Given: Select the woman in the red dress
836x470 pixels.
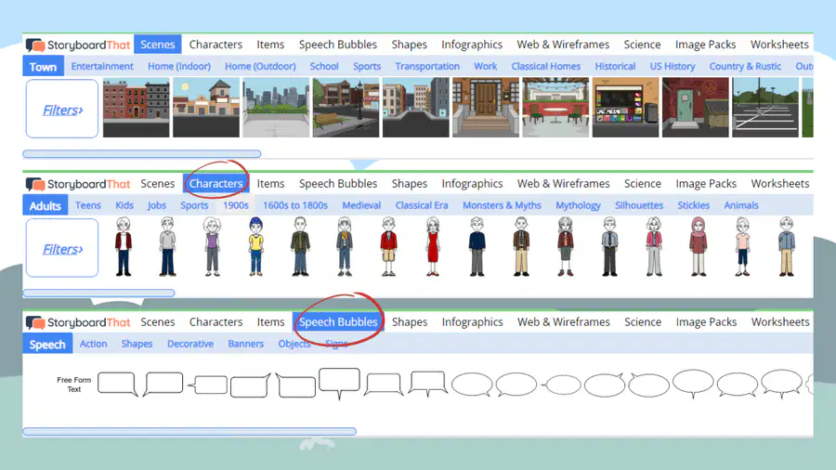Looking at the screenshot, I should pyautogui.click(x=433, y=246).
